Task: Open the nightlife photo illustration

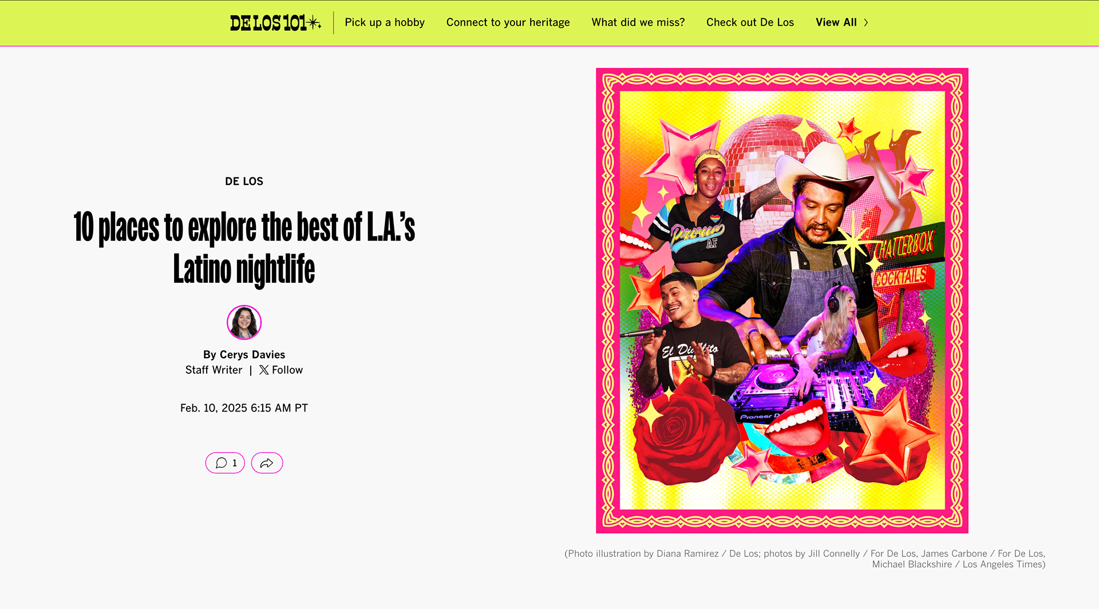Action: pos(782,300)
